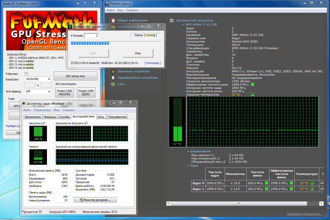Open the Anti-aliasing dropdown
Viewport: 330px width, 220px height.
tap(38, 91)
